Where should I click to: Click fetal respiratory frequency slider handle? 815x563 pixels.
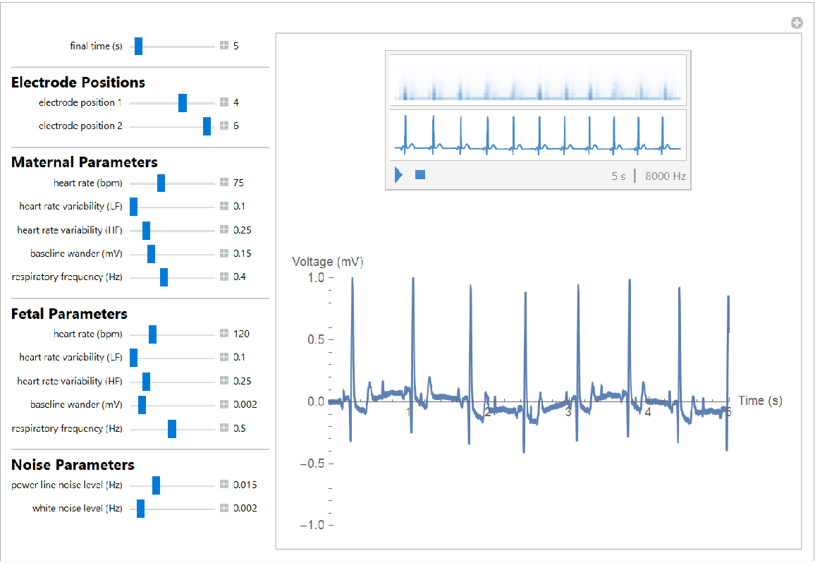click(x=172, y=429)
